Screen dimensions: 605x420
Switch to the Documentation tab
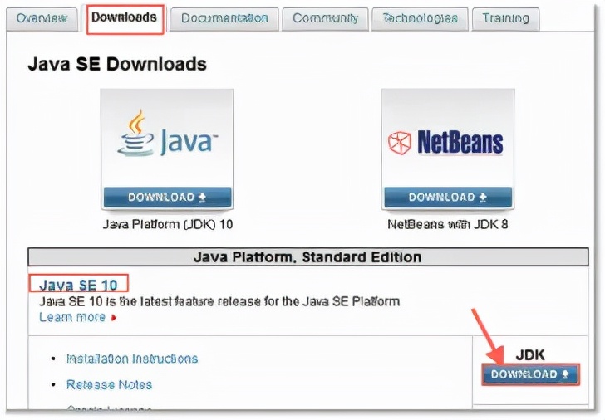224,18
